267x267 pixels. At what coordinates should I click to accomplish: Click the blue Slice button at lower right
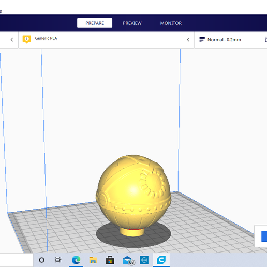point(264,236)
